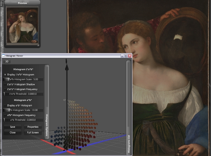Click the Histogram a*b* section heading
This screenshot has width=211, height=156.
[23, 100]
